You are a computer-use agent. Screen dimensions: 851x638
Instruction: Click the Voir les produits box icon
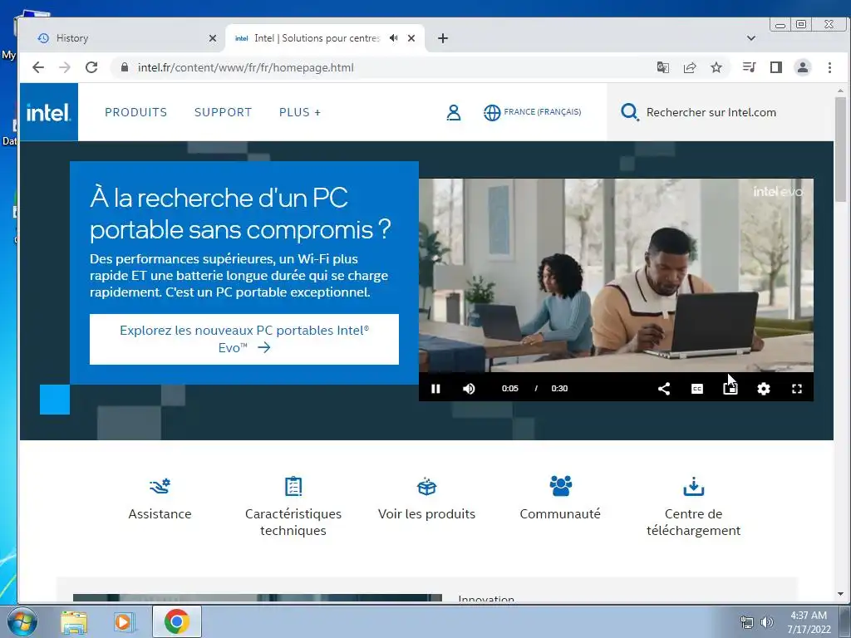coord(426,486)
